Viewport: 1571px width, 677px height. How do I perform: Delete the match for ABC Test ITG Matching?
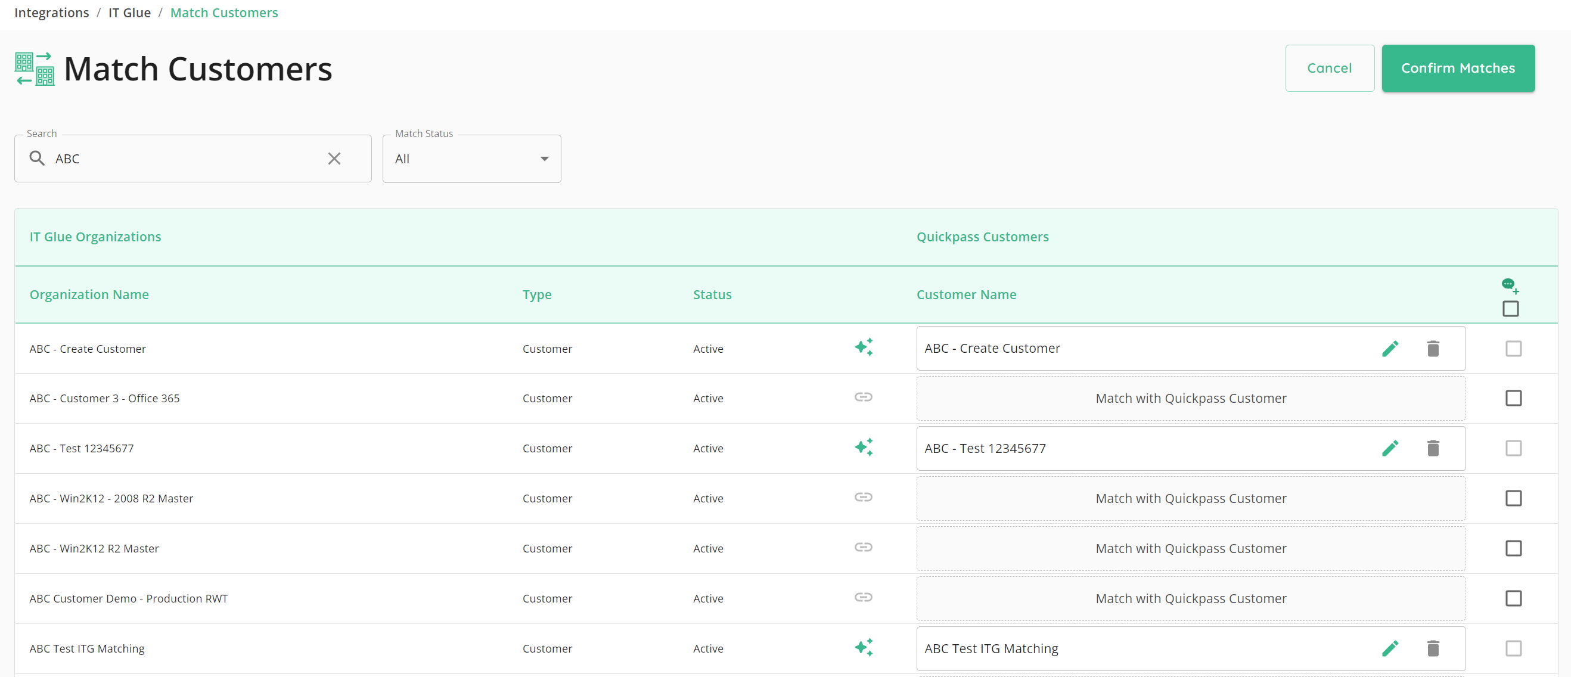pos(1433,649)
